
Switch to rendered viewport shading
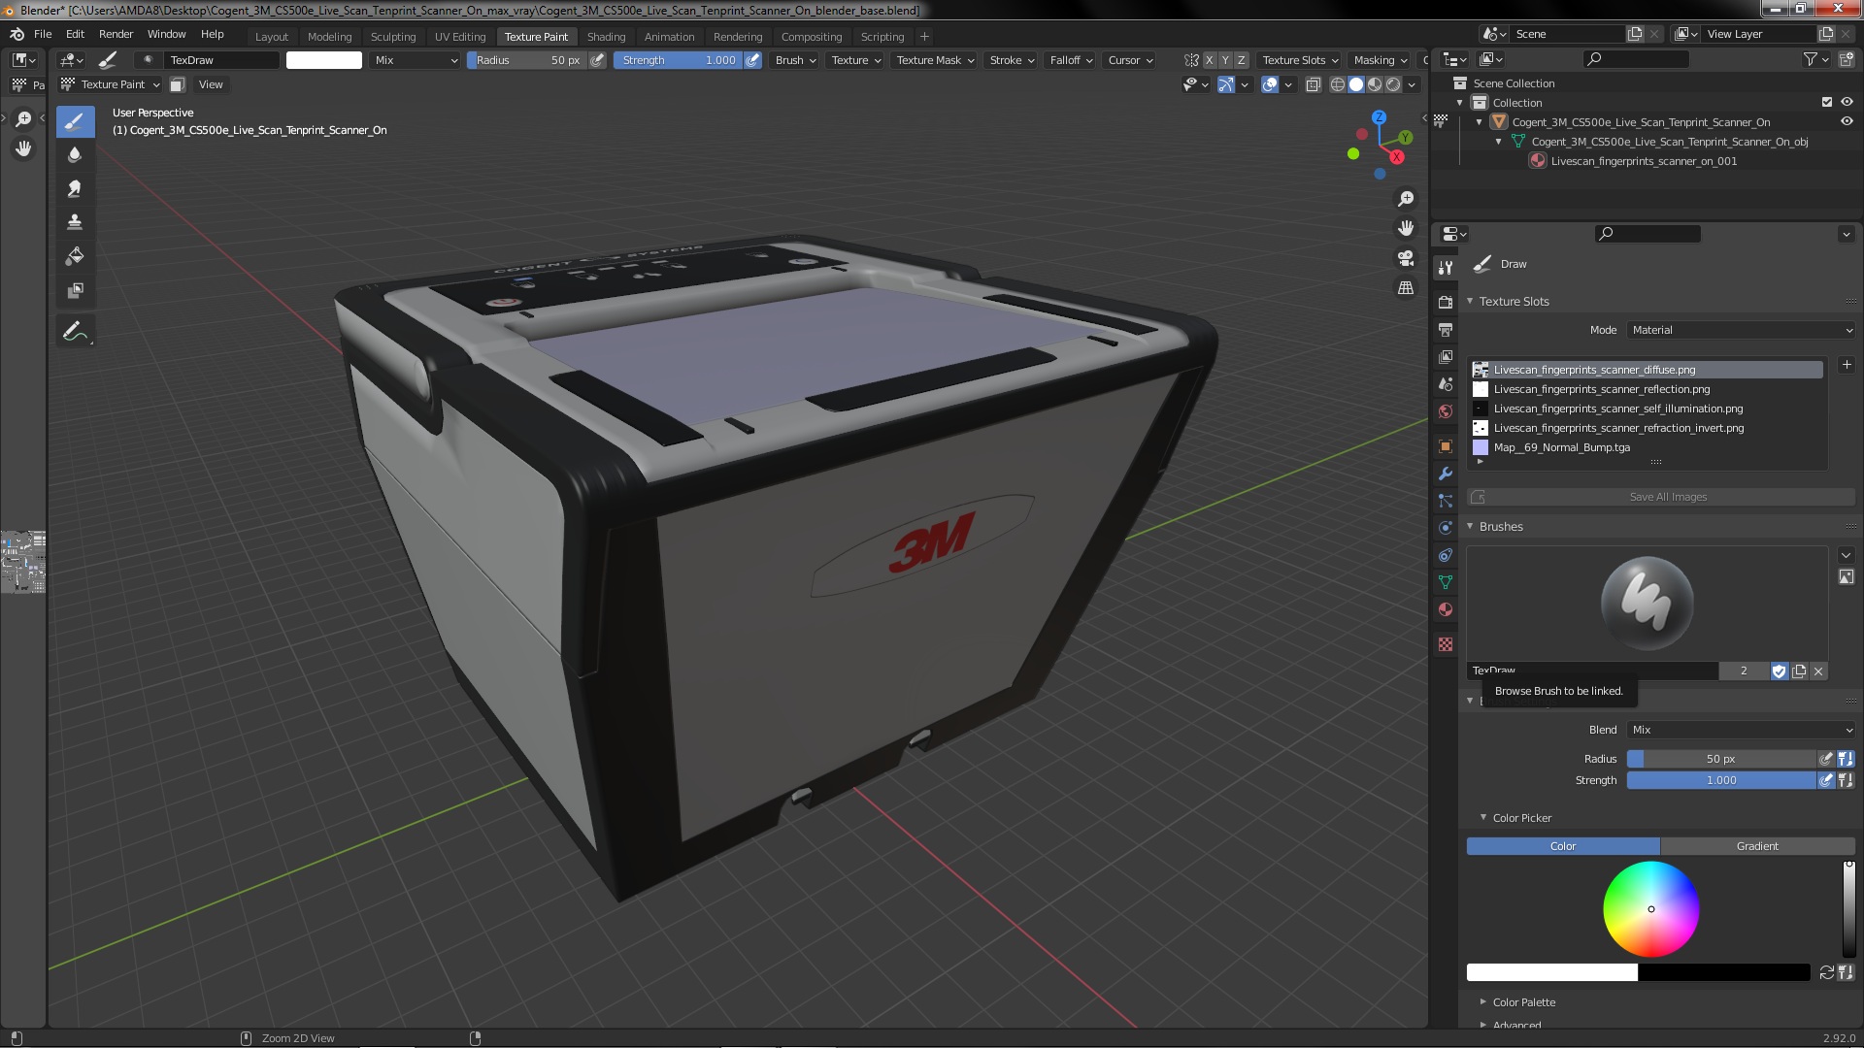pyautogui.click(x=1393, y=84)
